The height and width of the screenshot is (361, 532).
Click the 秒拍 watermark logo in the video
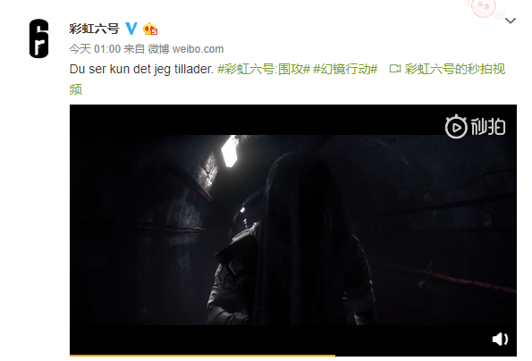(476, 126)
